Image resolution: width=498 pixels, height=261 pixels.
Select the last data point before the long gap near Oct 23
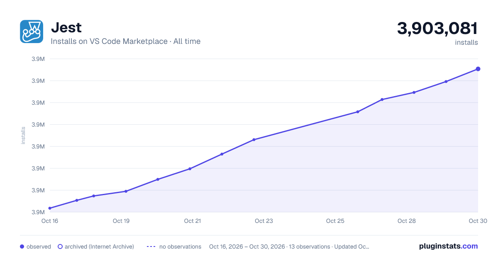(x=254, y=140)
